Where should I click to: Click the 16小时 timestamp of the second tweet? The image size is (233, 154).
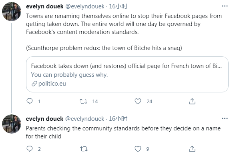pyautogui.click(x=118, y=119)
